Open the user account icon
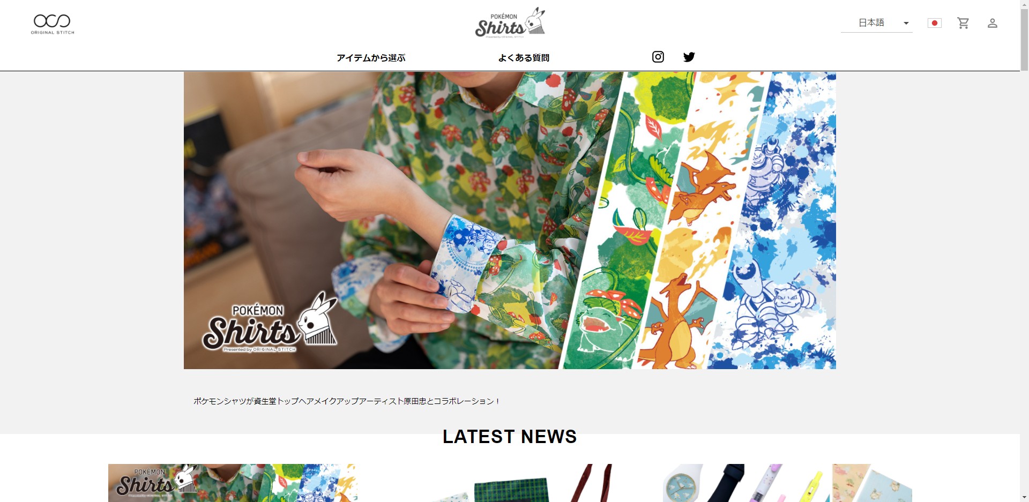The width and height of the screenshot is (1029, 502). pyautogui.click(x=993, y=23)
